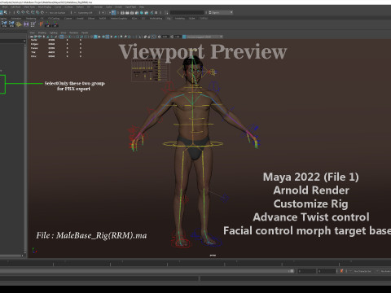
Task: Open viewport panel Lighting menu
Action: (53, 33)
